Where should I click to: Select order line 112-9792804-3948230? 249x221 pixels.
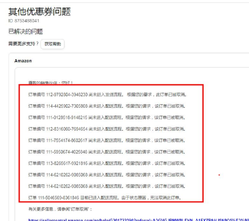[x=107, y=95]
